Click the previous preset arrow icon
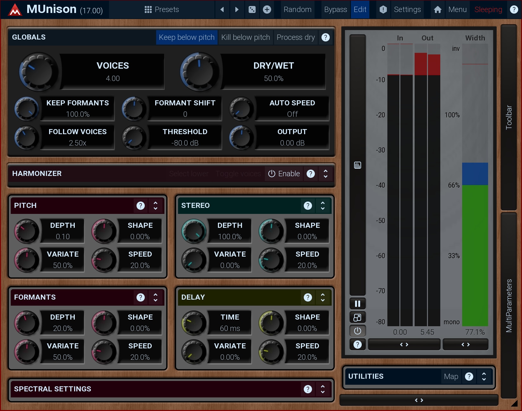 222,9
